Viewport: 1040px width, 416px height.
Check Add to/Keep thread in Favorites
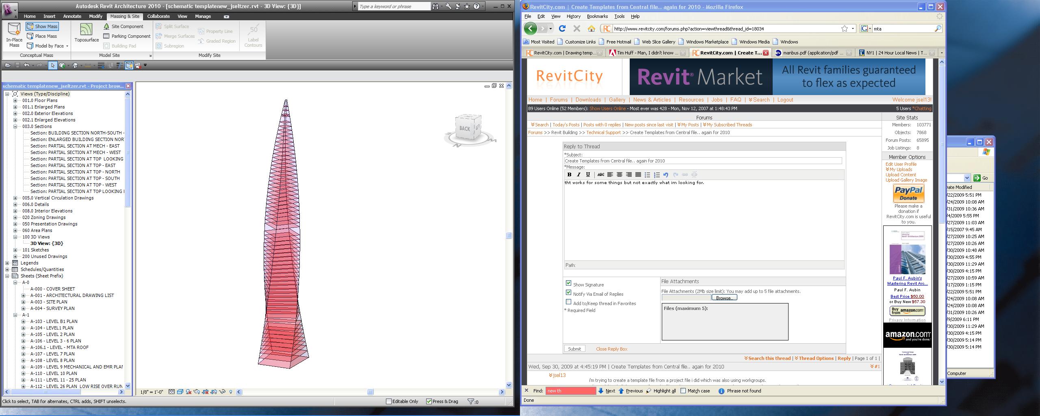point(568,302)
